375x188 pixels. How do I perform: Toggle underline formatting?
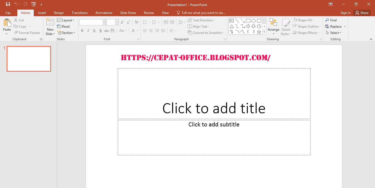tap(94, 30)
